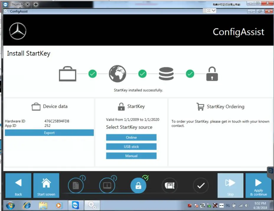Add a new session tab with plus

(x=36, y=4)
